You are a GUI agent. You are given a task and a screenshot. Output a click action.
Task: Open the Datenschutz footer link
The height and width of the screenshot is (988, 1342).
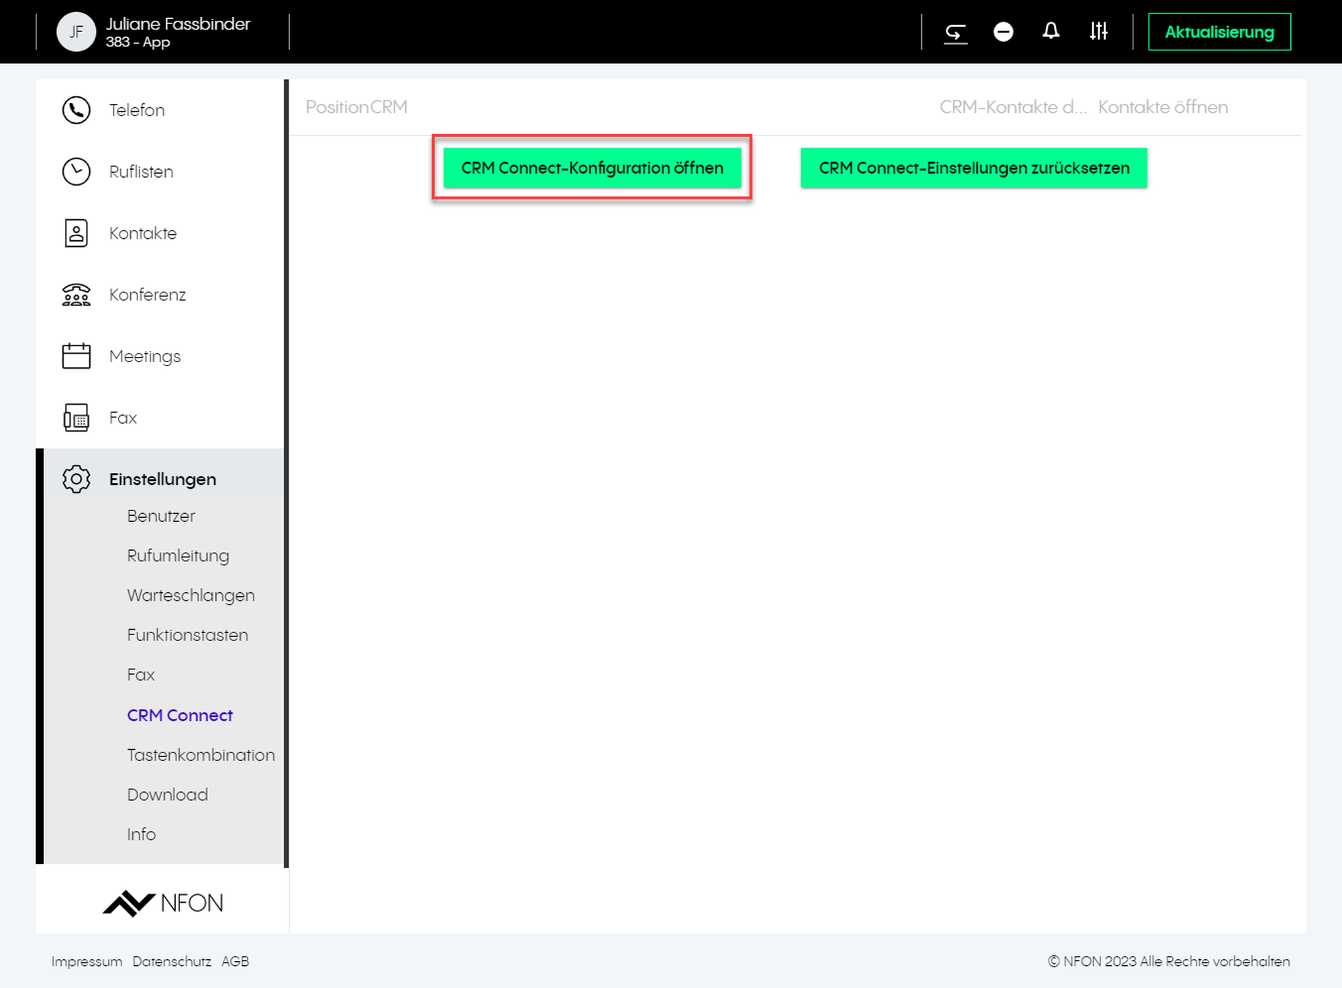tap(172, 962)
